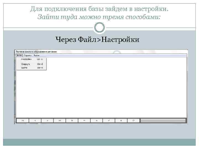Post changes with navigator checkmark button

tap(109, 121)
